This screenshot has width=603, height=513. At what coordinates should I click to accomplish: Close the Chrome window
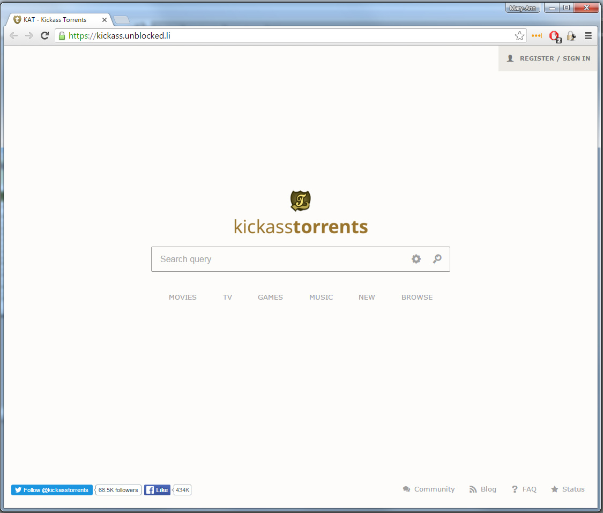point(586,8)
